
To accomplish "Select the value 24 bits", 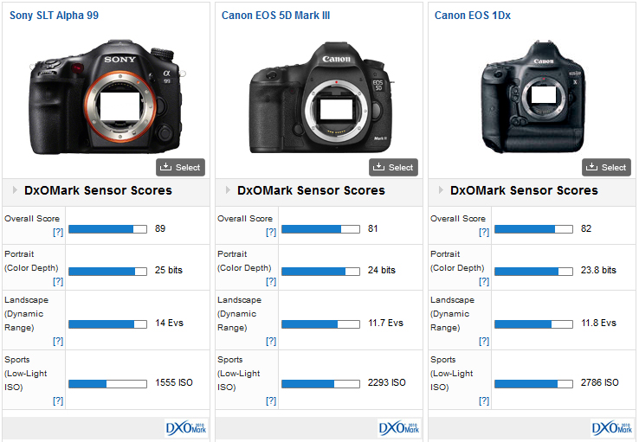I will pos(382,270).
